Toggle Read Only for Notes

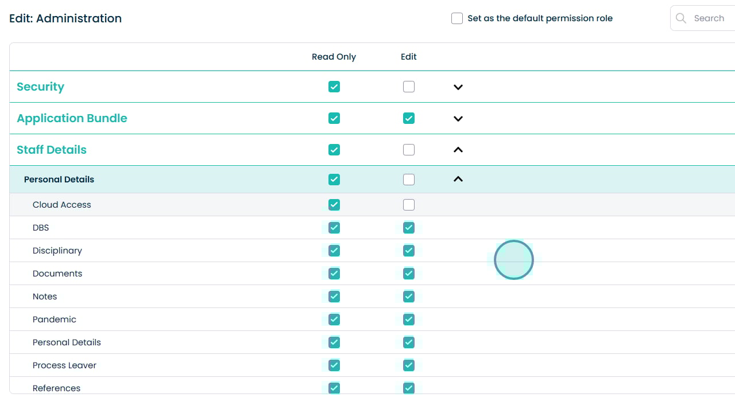click(x=334, y=297)
